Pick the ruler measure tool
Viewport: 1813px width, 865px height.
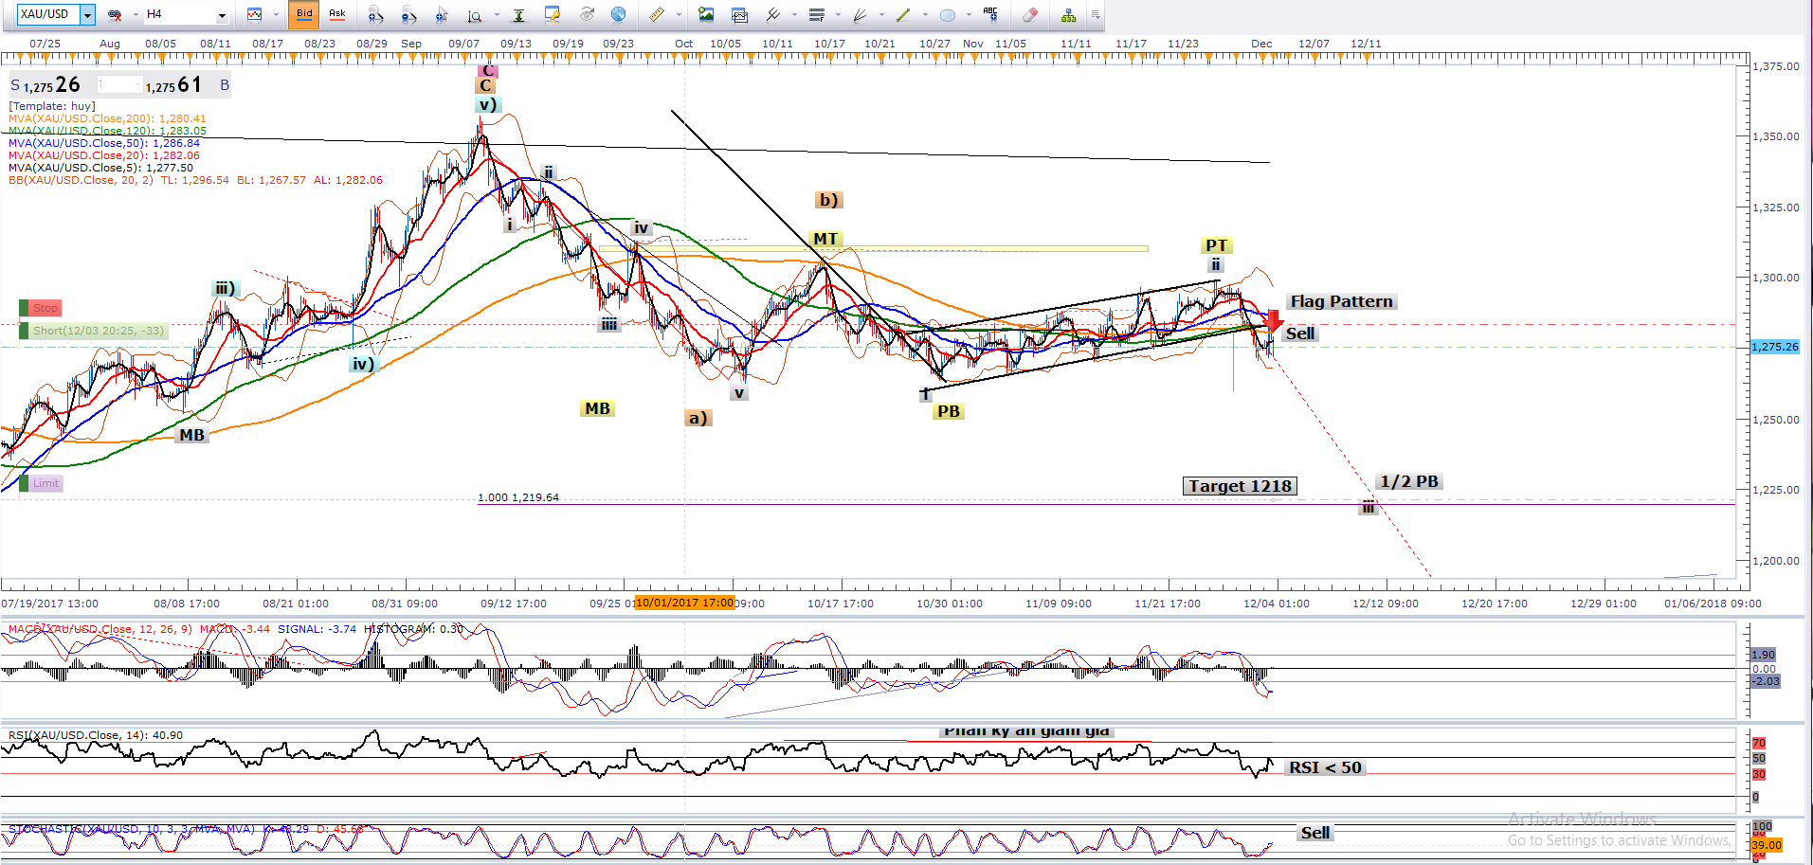[x=656, y=14]
